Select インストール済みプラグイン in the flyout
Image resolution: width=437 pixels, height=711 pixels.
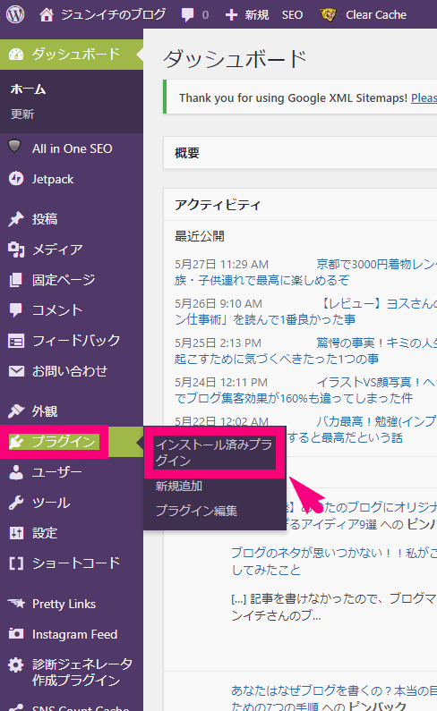tap(214, 452)
